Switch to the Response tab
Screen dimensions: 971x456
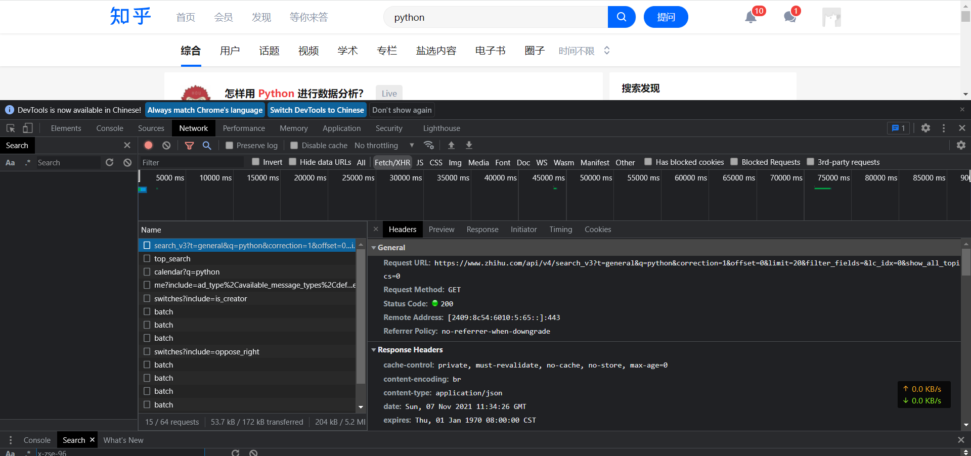point(482,229)
